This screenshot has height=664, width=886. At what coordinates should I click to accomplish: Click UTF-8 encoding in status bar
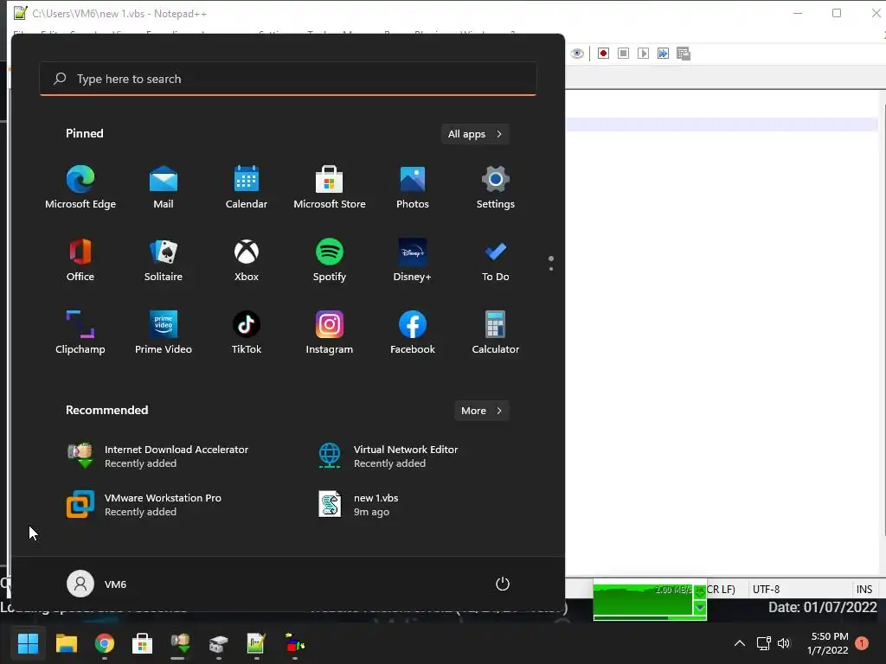(x=767, y=589)
